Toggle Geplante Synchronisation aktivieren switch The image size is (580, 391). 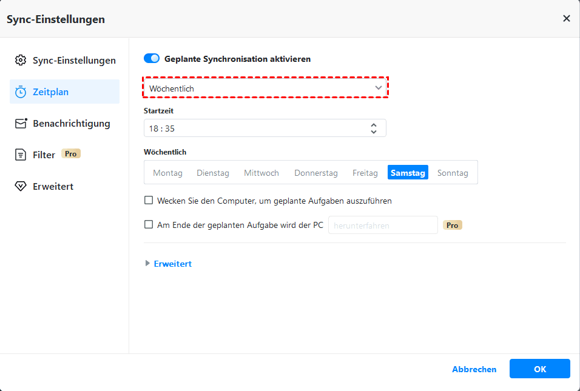point(152,59)
